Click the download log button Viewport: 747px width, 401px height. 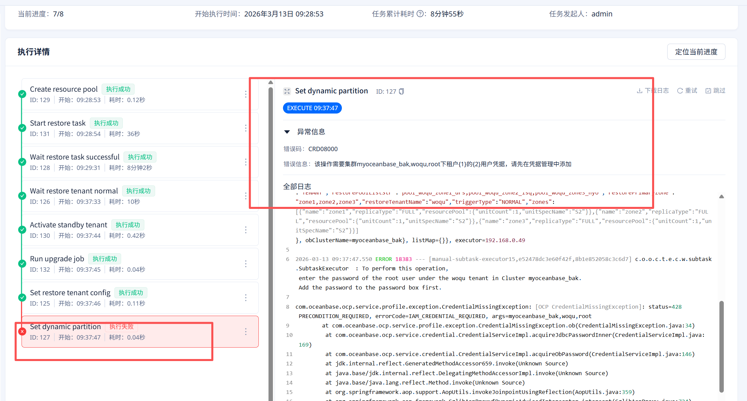(x=653, y=91)
